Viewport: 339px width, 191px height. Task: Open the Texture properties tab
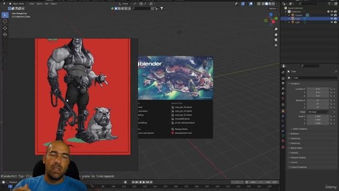[x=283, y=147]
